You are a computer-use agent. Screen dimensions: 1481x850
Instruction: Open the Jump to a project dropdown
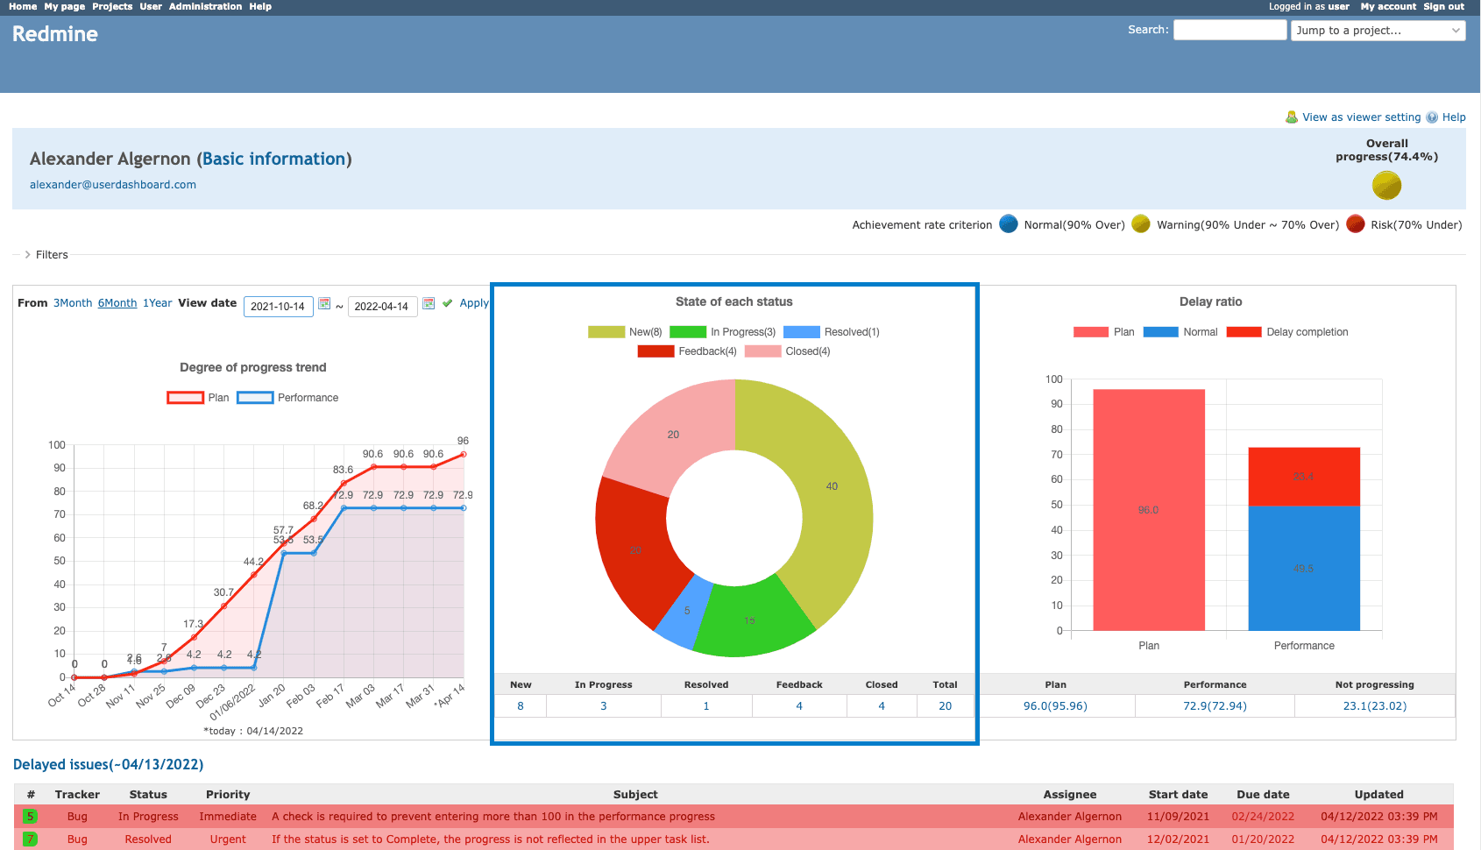point(1378,31)
